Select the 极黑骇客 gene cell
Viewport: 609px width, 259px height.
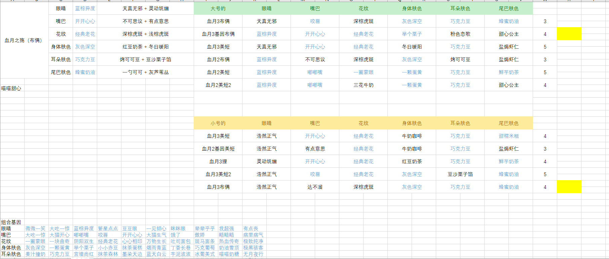(254, 248)
